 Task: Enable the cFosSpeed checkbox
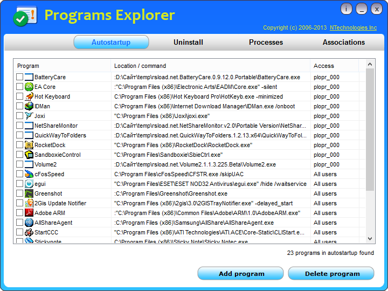[x=19, y=174]
